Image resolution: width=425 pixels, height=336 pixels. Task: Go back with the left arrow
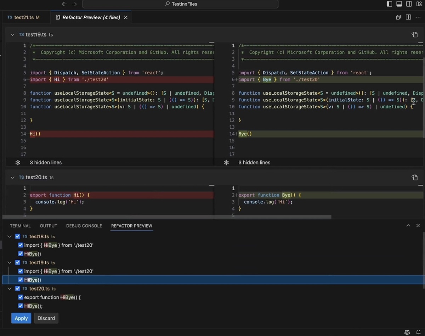(64, 4)
